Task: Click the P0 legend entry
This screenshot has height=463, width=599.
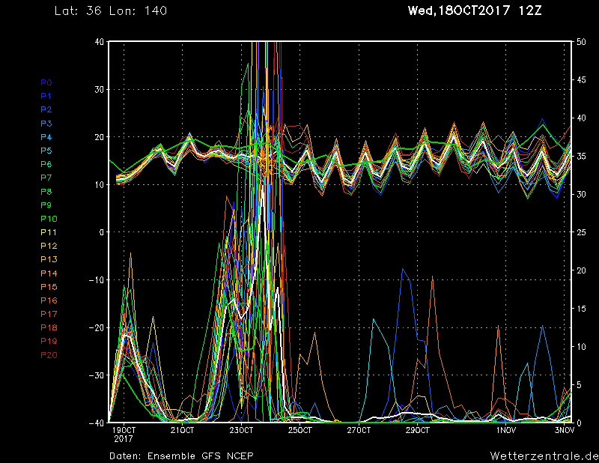Action: coord(46,82)
